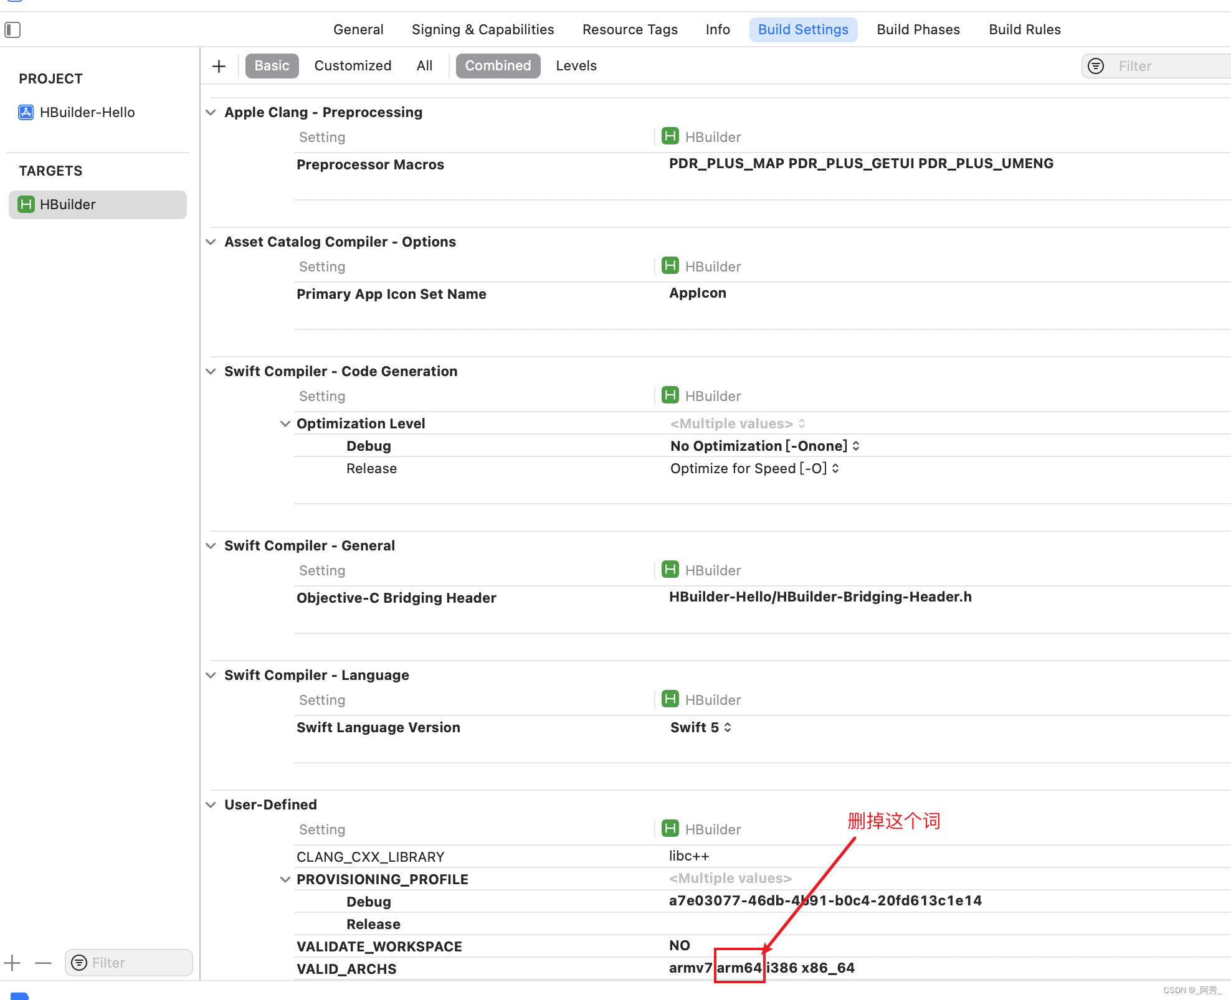Screen dimensions: 1231x1000
Task: Collapse Swift Compiler - General section
Action: 211,546
